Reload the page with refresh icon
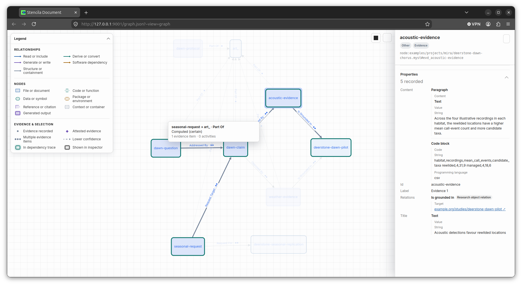The width and height of the screenshot is (522, 285). pyautogui.click(x=34, y=24)
